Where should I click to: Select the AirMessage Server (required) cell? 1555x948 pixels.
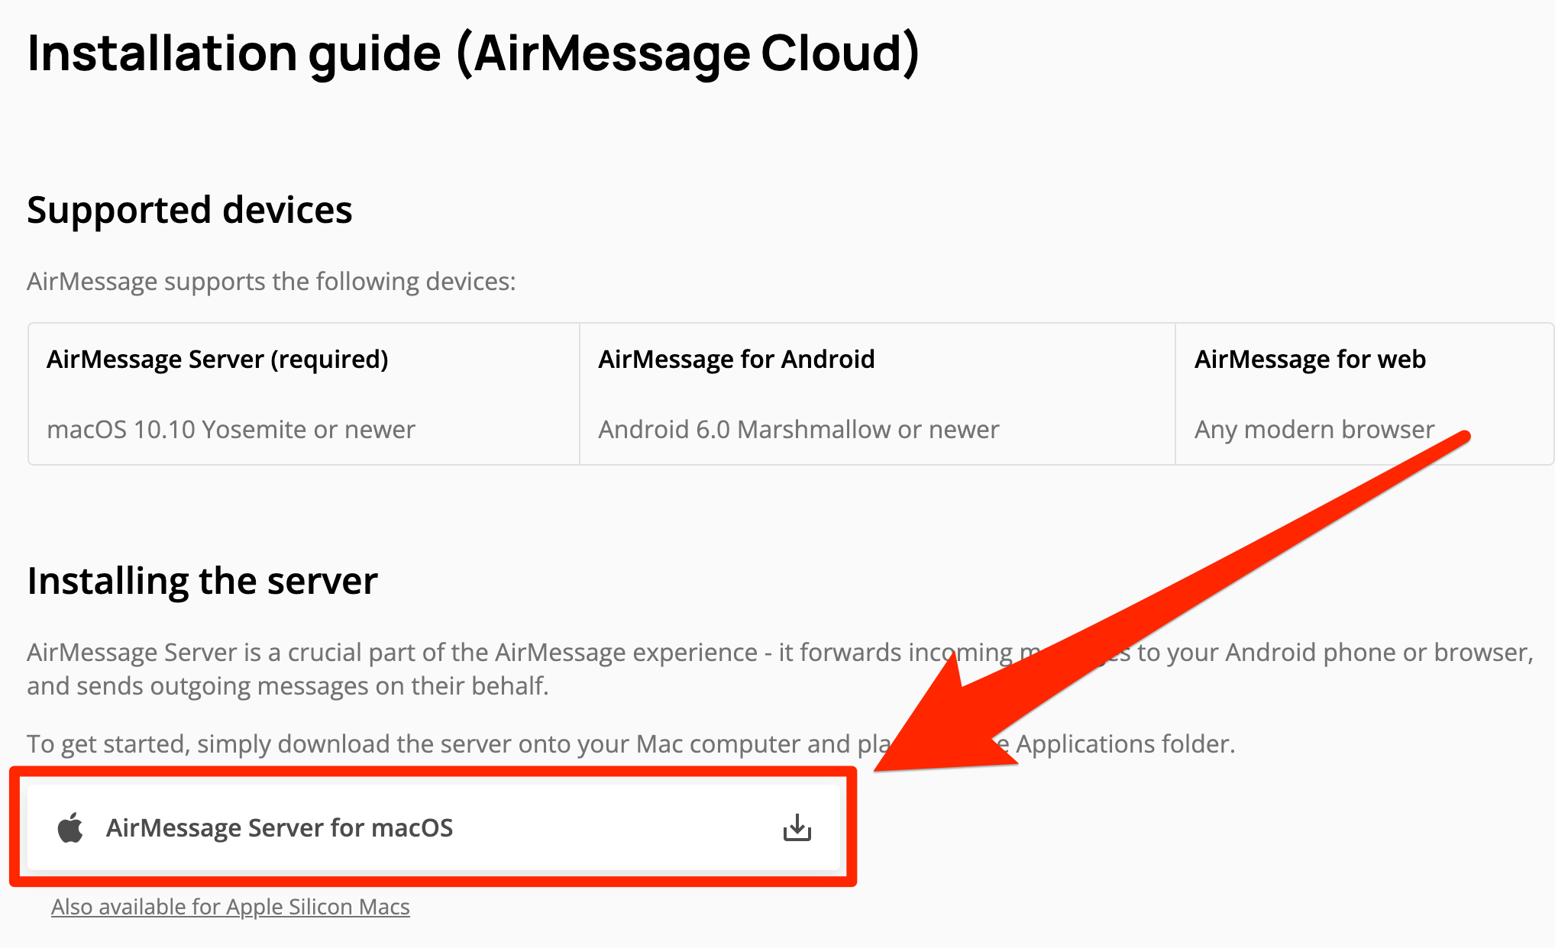coord(304,394)
